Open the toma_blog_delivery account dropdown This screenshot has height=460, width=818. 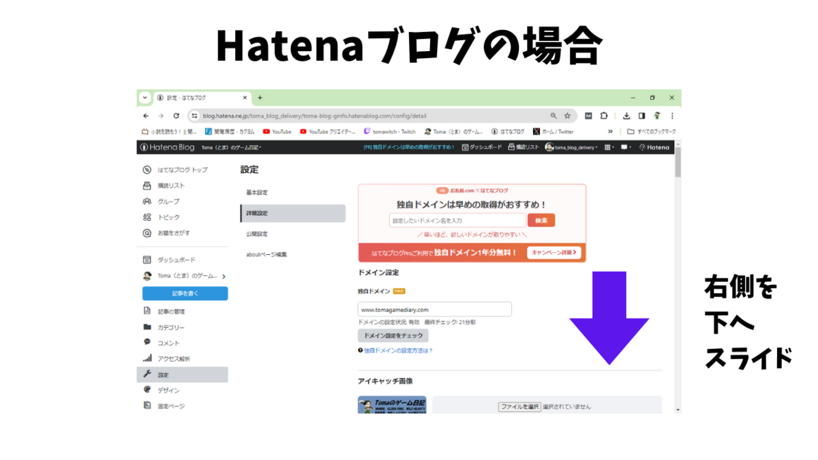click(x=571, y=147)
